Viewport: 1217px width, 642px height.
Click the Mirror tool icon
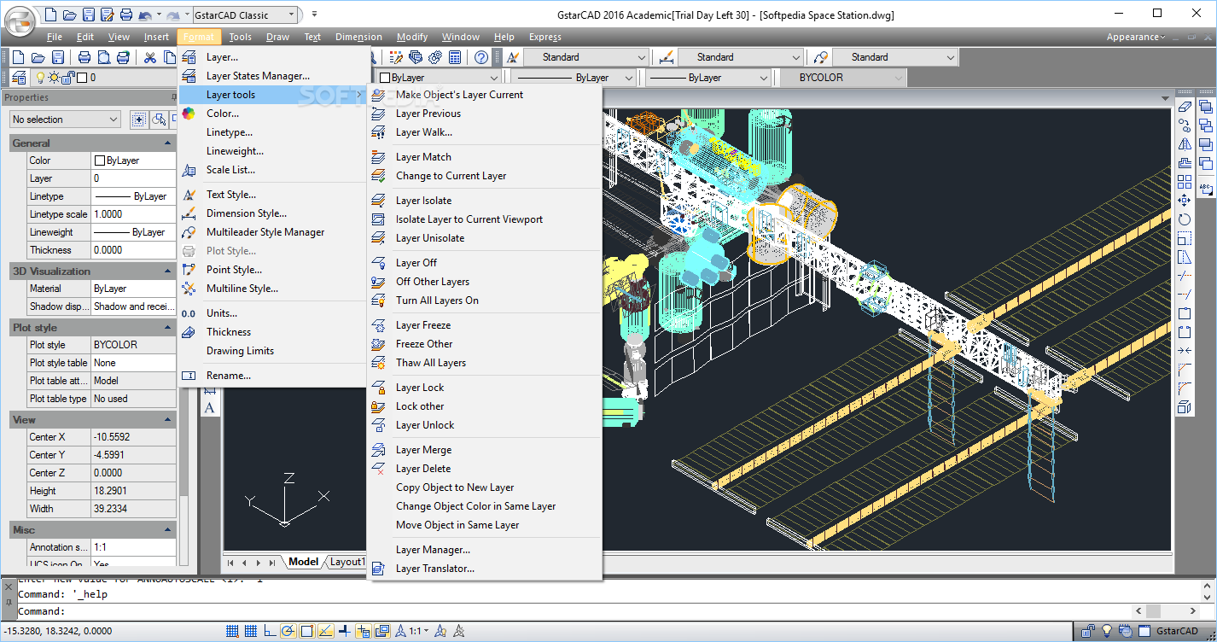point(1184,144)
